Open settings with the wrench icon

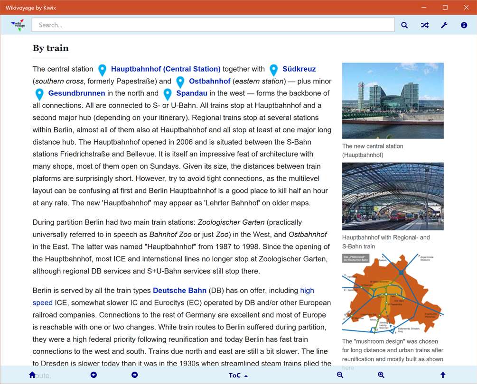click(444, 25)
